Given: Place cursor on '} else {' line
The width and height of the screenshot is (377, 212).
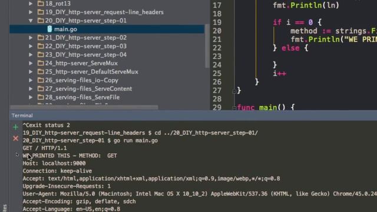Looking at the screenshot, I should point(290,48).
